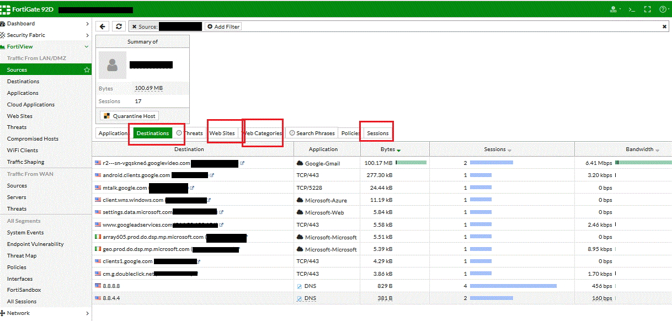Open the CLI console icon
The width and height of the screenshot is (672, 321).
click(x=632, y=9)
